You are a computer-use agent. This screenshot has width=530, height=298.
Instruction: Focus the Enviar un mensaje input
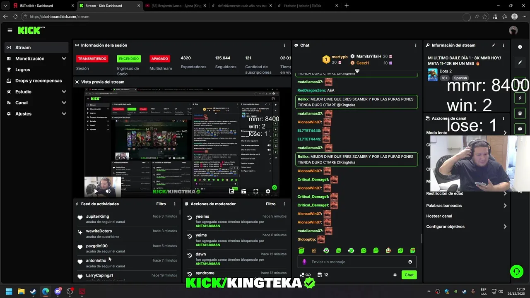(x=357, y=262)
